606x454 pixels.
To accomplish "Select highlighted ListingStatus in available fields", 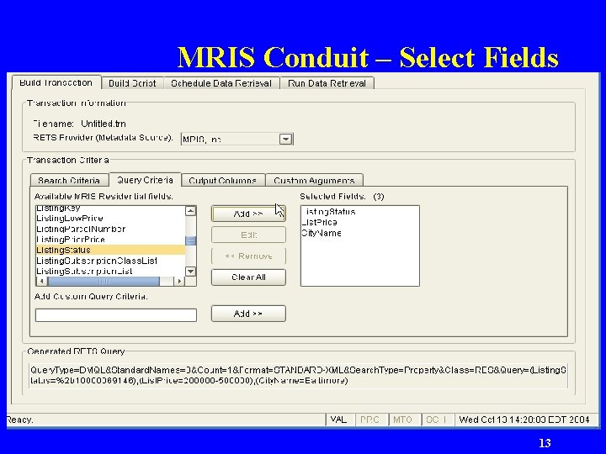I will [x=110, y=251].
